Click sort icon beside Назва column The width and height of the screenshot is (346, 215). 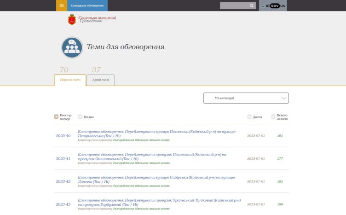[80, 117]
